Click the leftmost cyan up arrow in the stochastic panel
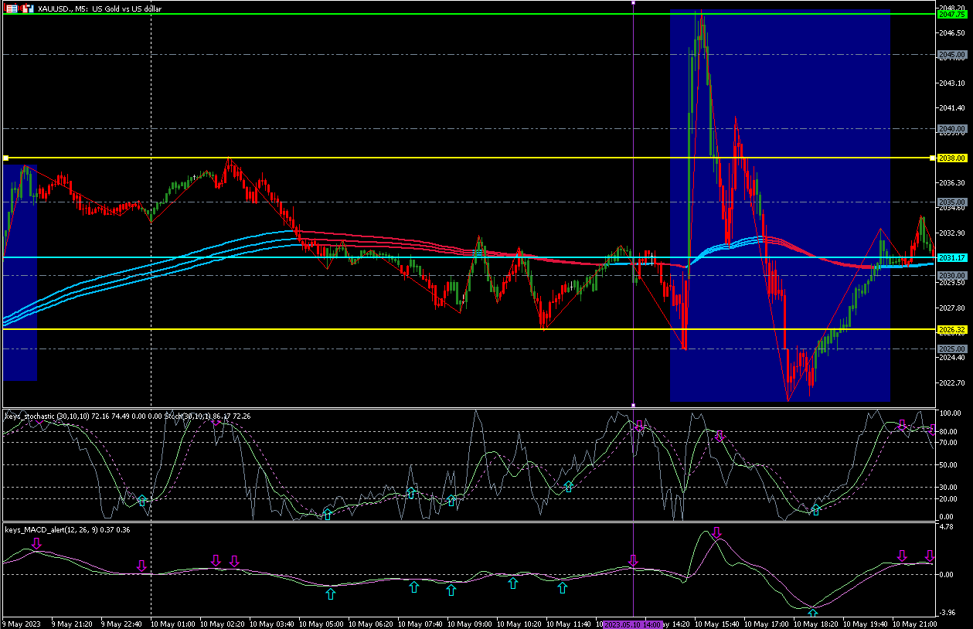 142,501
